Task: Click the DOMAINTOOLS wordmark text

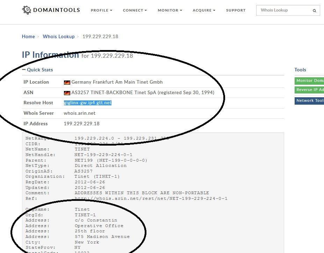Action: pos(56,10)
